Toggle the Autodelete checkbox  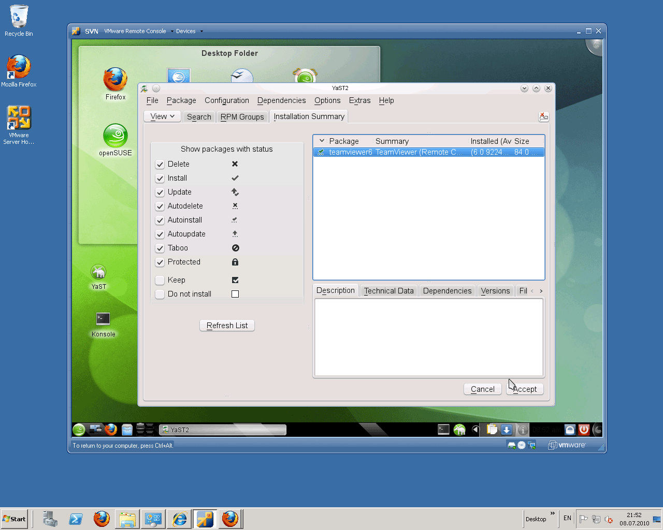[x=160, y=207]
